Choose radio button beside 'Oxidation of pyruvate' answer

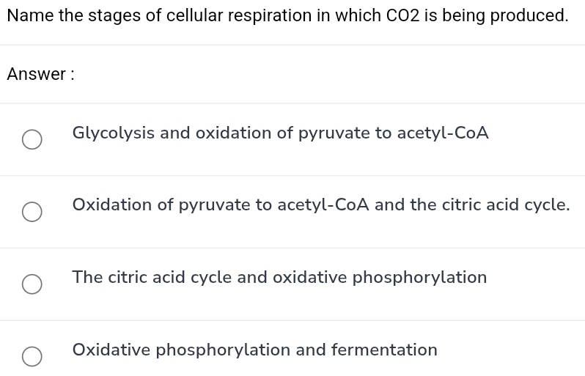(x=31, y=212)
